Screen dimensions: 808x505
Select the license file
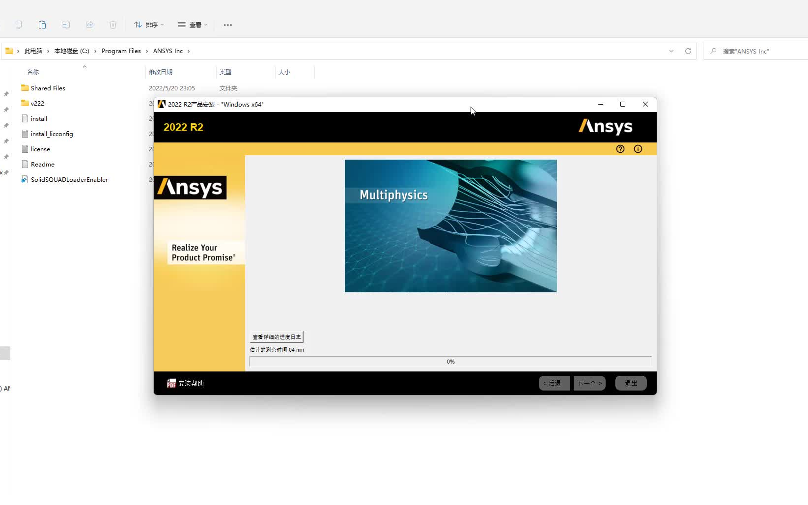40,149
